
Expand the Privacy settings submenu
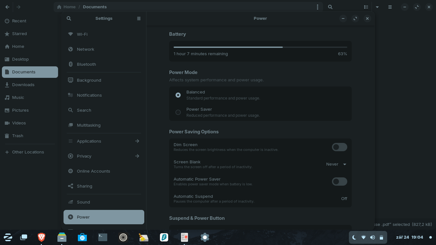pyautogui.click(x=137, y=156)
